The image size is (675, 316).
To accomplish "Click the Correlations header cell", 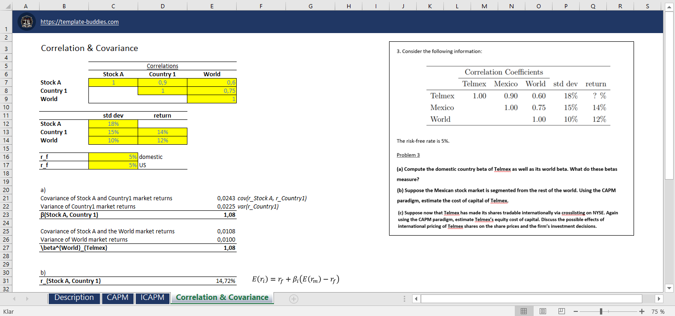I will tap(163, 66).
